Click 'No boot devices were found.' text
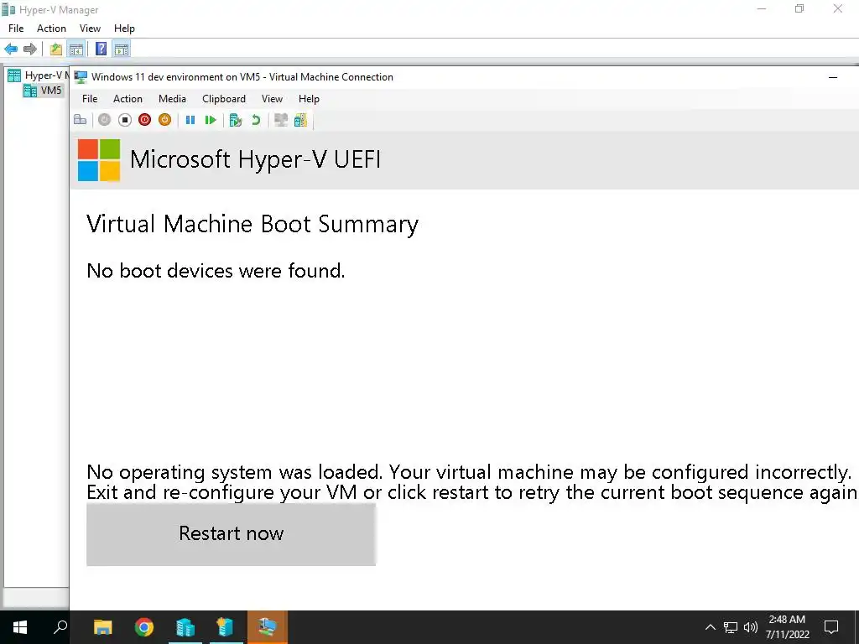Viewport: 859px width, 644px height. pyautogui.click(x=216, y=271)
